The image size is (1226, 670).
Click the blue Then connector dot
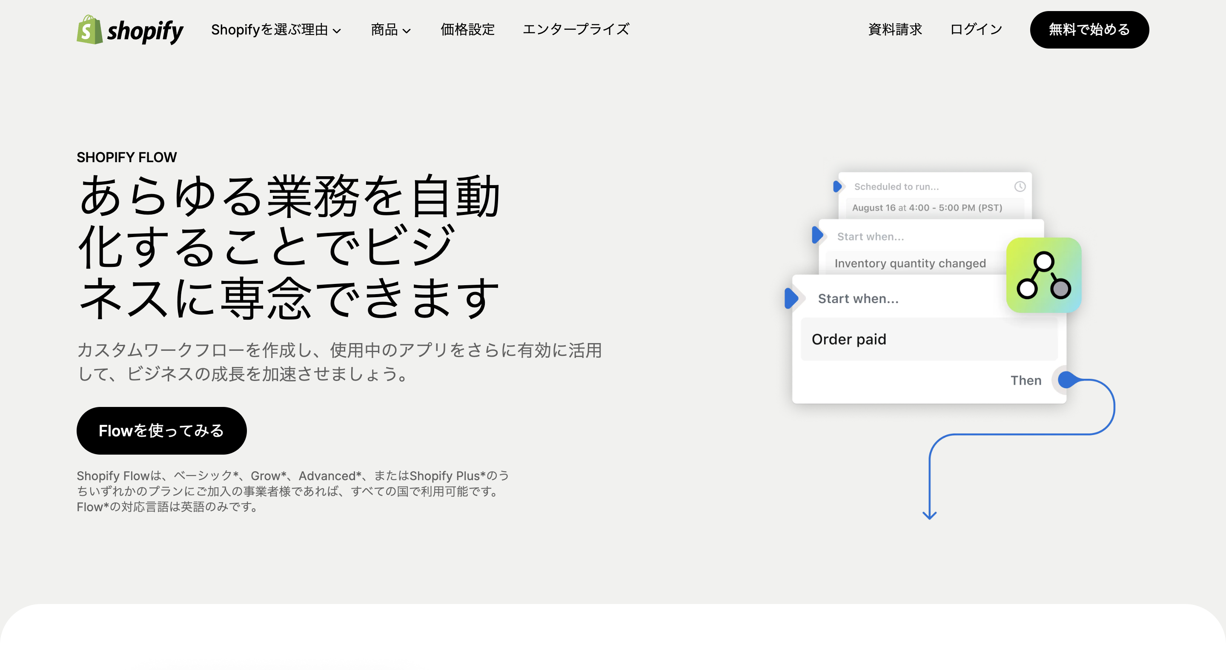point(1066,380)
